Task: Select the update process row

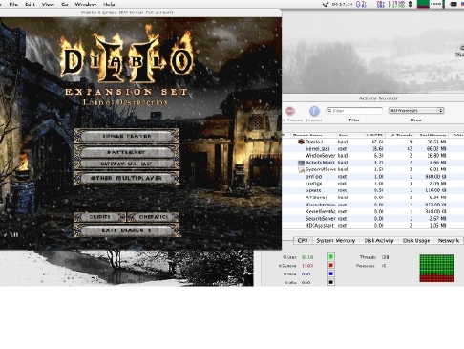Action: pyautogui.click(x=373, y=190)
